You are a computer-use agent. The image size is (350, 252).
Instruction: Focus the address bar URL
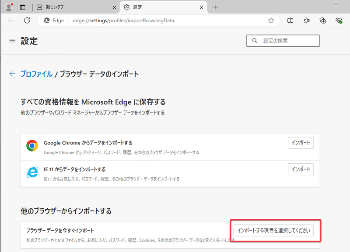click(123, 21)
